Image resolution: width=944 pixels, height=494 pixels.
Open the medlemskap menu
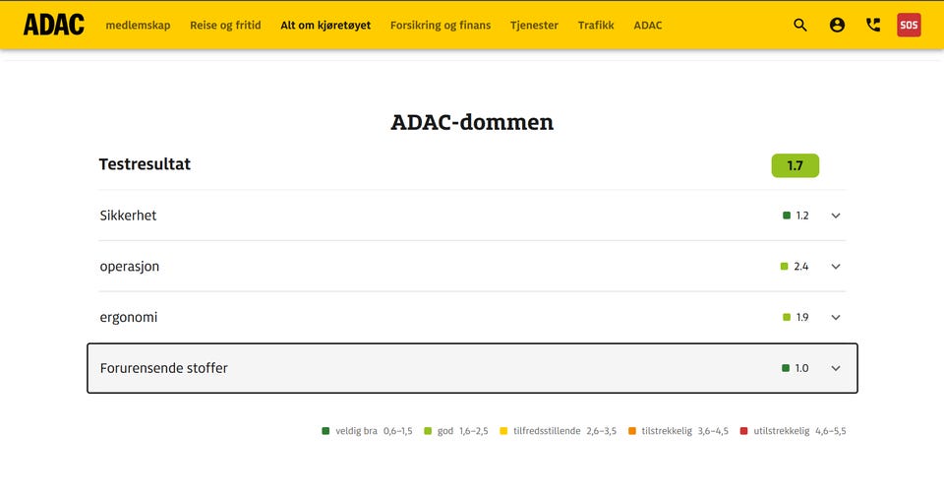click(x=138, y=26)
